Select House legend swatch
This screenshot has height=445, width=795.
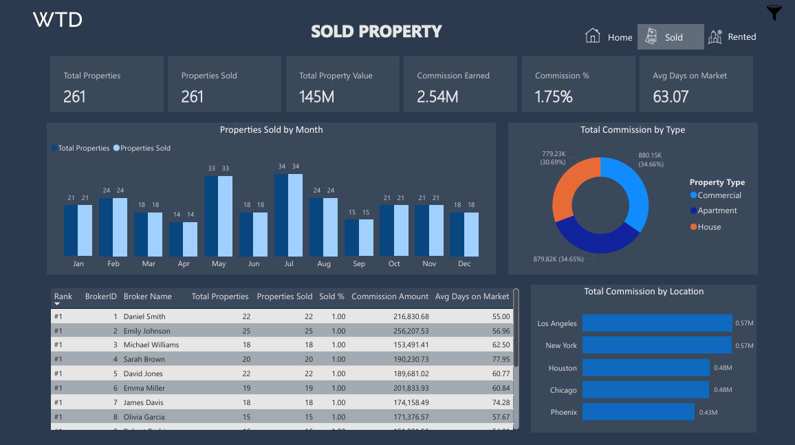click(x=693, y=226)
